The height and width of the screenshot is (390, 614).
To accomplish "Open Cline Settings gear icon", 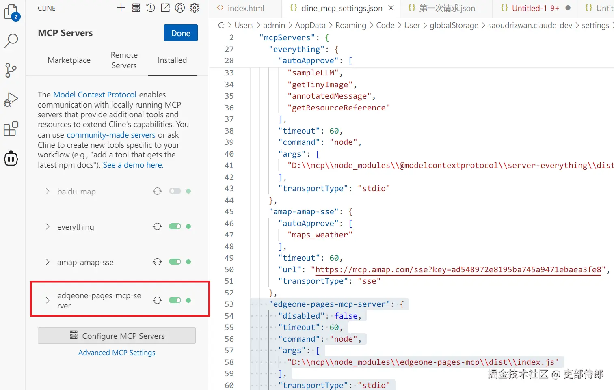I will 195,8.
